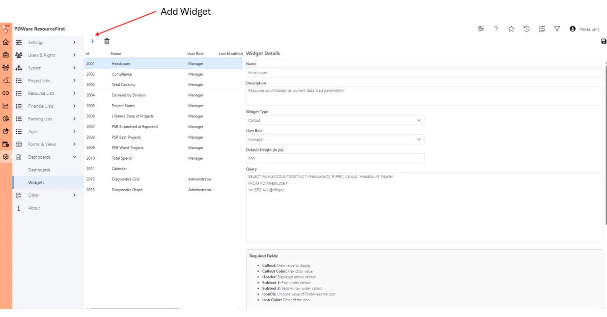Open the settings sliders icon in header
This screenshot has height=317, width=607.
click(x=481, y=29)
